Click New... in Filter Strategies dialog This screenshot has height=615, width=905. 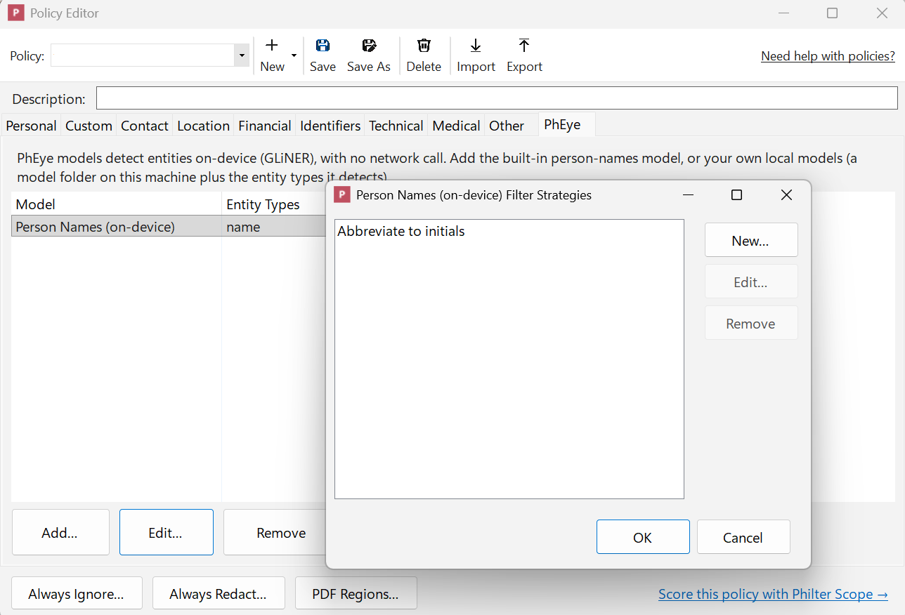pos(751,240)
